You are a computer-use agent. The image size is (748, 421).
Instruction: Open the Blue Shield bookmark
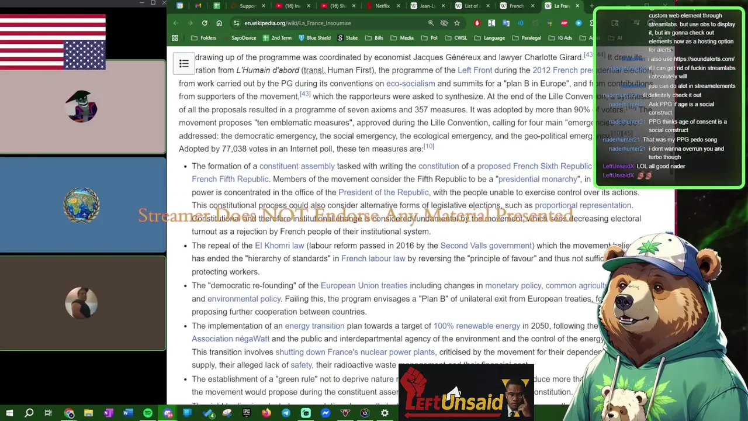point(314,38)
